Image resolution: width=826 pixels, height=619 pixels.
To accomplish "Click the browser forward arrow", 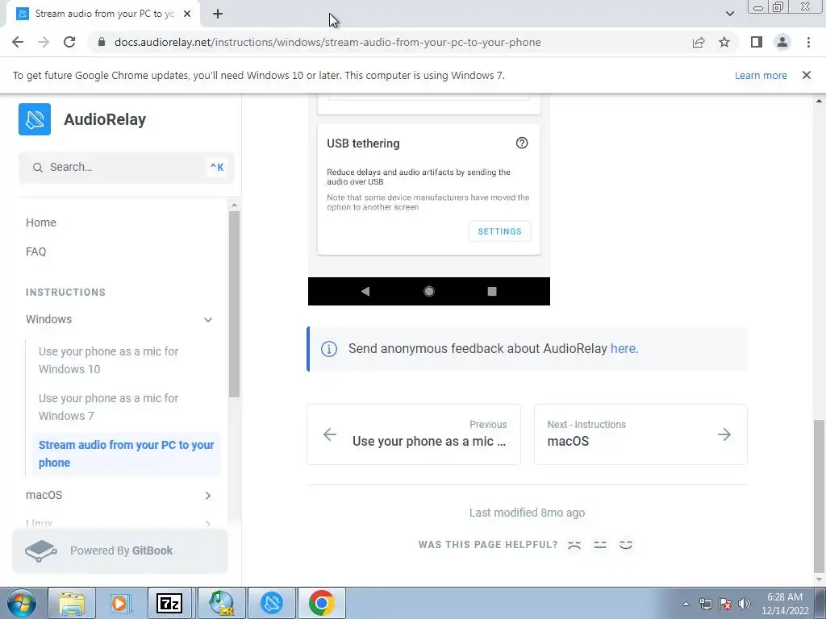I will tap(44, 42).
